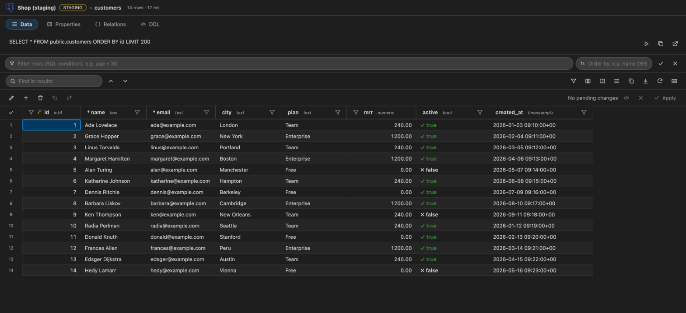Image resolution: width=686 pixels, height=313 pixels.
Task: Run the SQL query with play icon
Action: coord(647,44)
